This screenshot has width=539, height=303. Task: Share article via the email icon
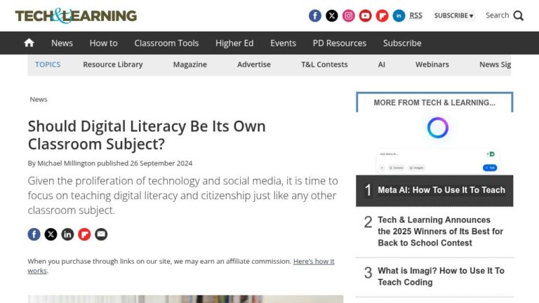[x=101, y=234]
